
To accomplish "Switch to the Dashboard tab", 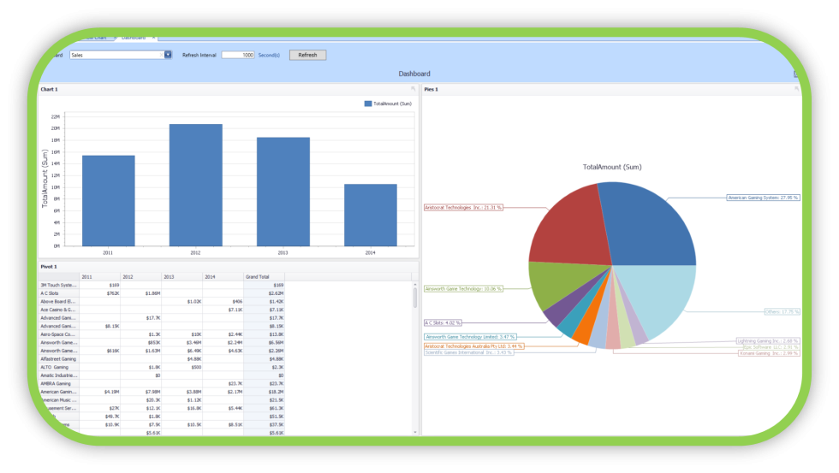I will (x=133, y=38).
